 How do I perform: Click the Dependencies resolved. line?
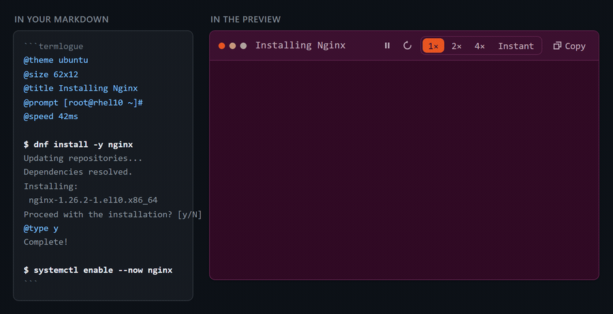[78, 172]
